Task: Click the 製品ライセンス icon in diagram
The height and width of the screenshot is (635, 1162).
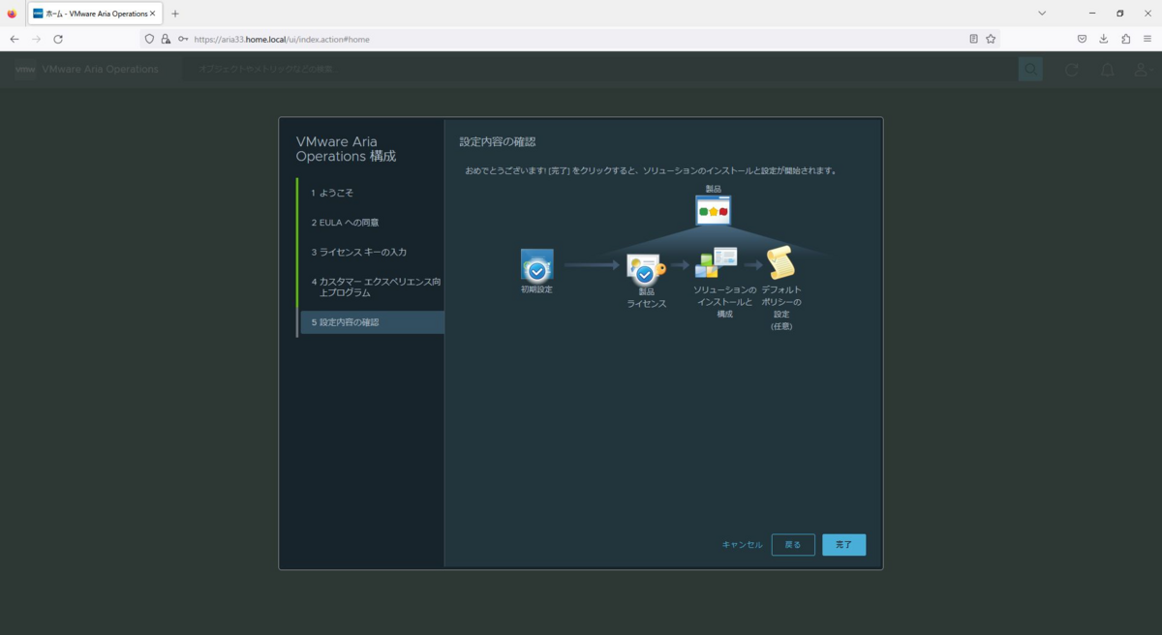Action: (646, 269)
